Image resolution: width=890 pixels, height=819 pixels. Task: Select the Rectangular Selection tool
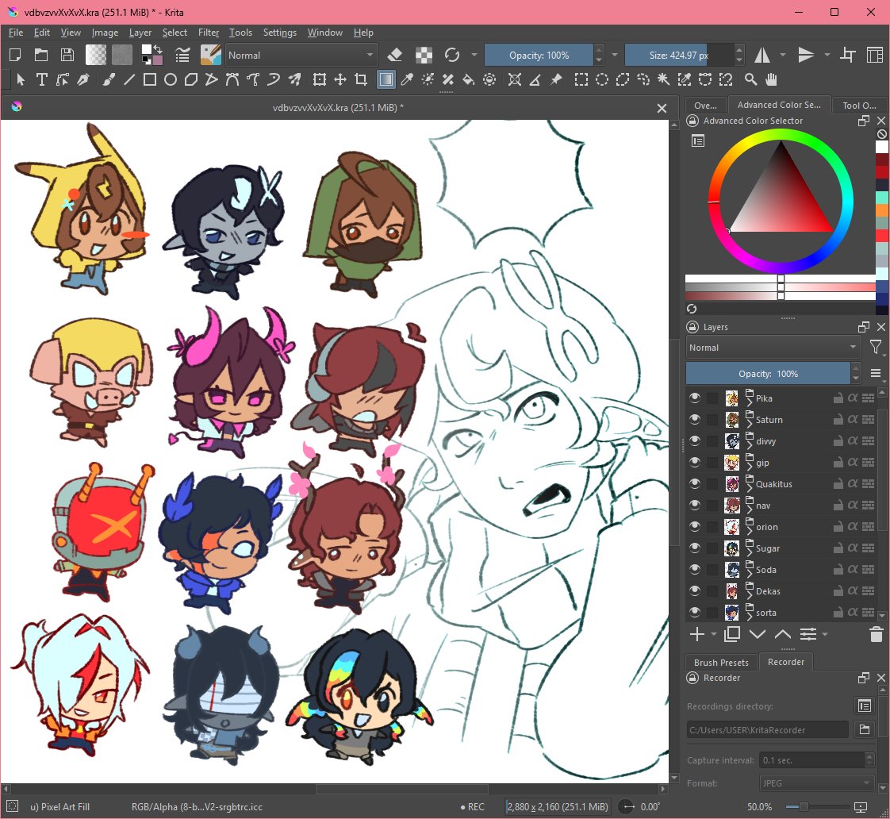(581, 79)
